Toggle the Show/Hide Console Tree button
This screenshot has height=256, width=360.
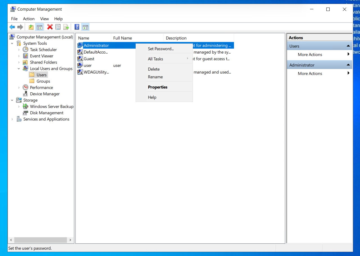40,27
